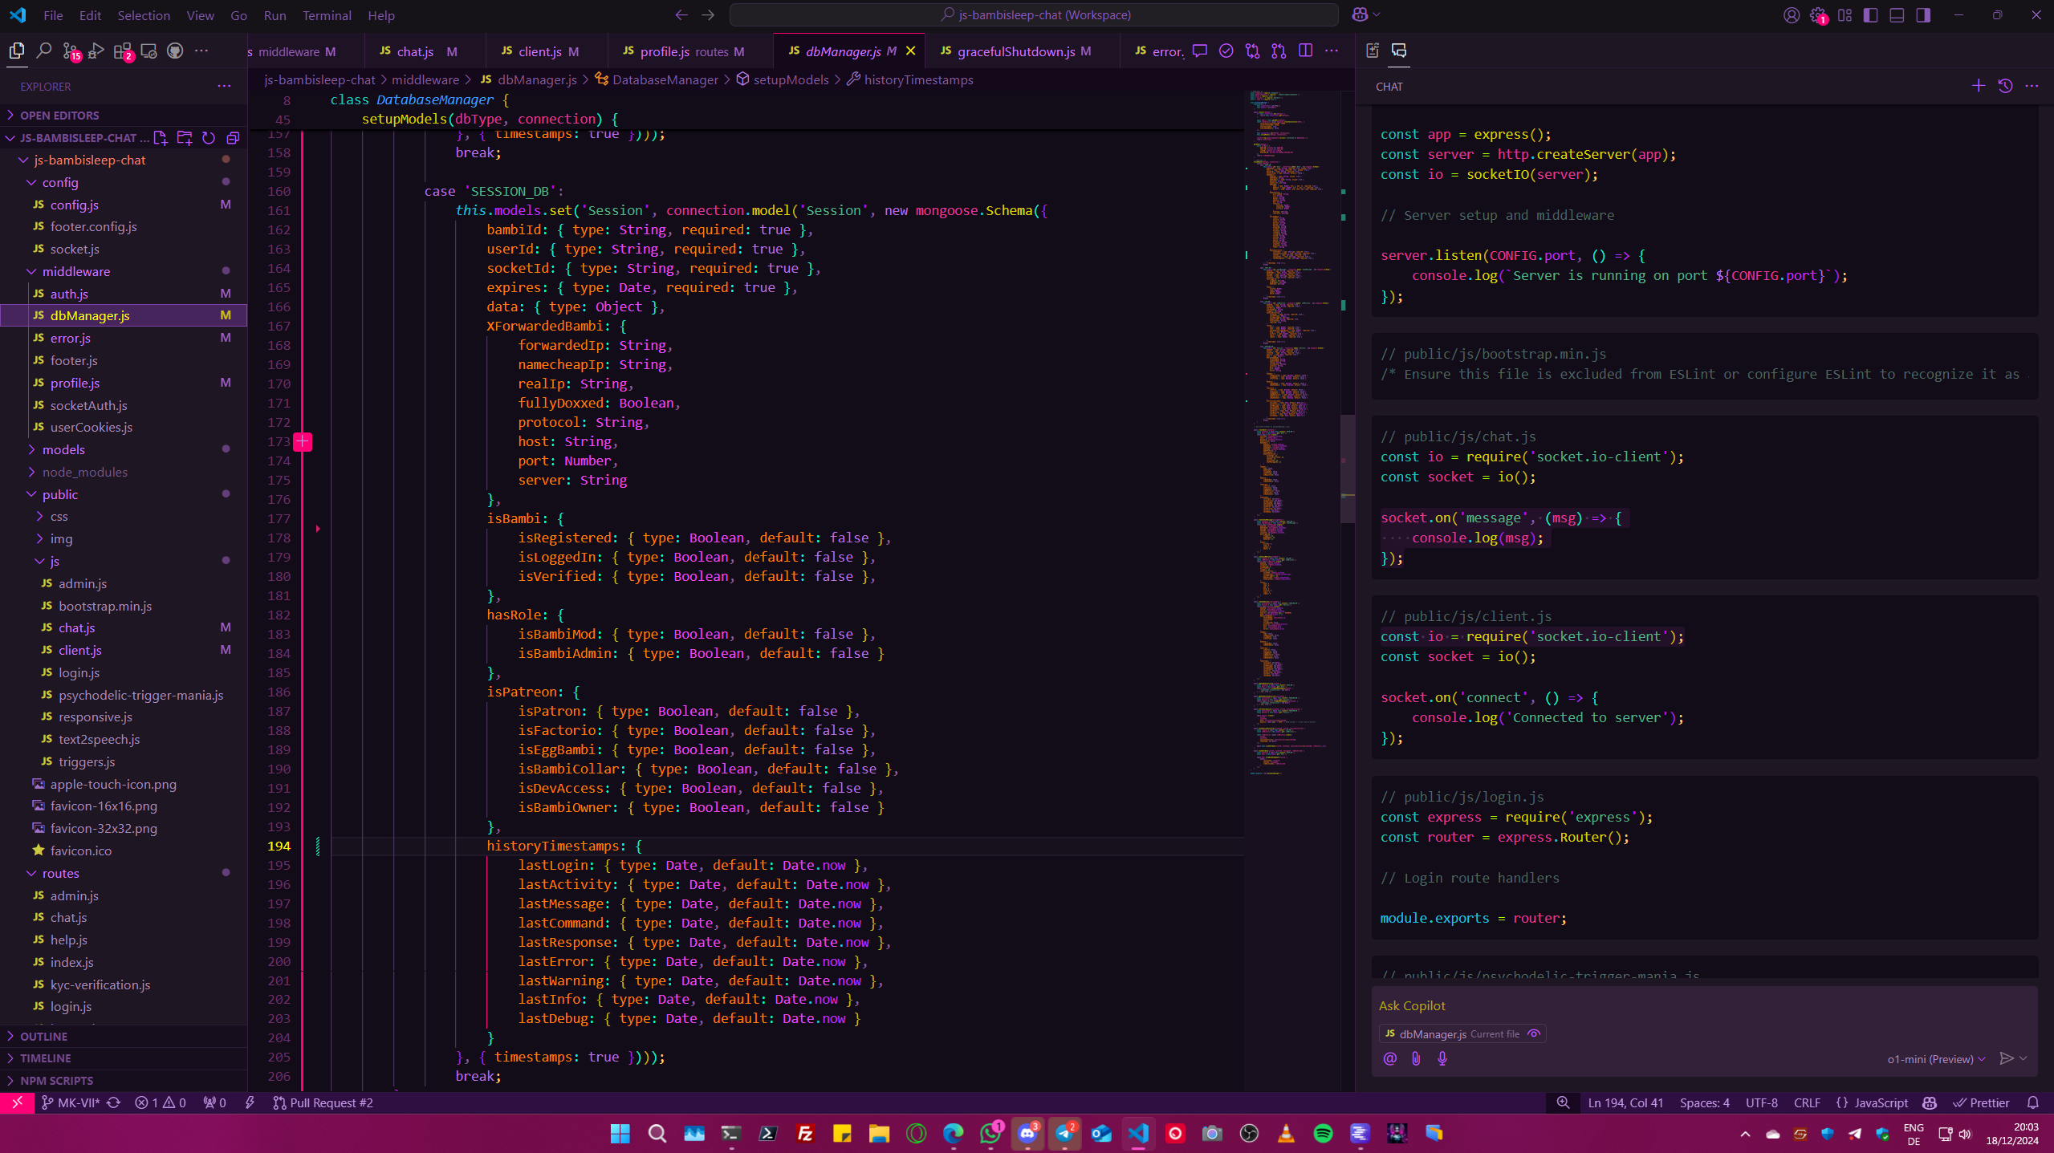Image resolution: width=2054 pixels, height=1153 pixels.
Task: Show chat history clock icon
Action: [x=2005, y=86]
